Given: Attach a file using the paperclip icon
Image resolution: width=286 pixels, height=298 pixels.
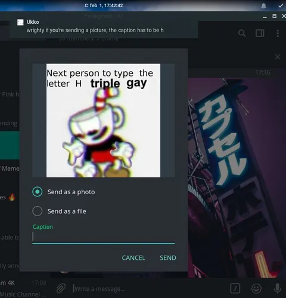Looking at the screenshot, I should tap(61, 288).
